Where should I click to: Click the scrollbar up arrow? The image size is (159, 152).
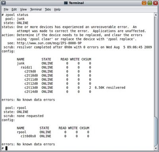tap(156, 15)
